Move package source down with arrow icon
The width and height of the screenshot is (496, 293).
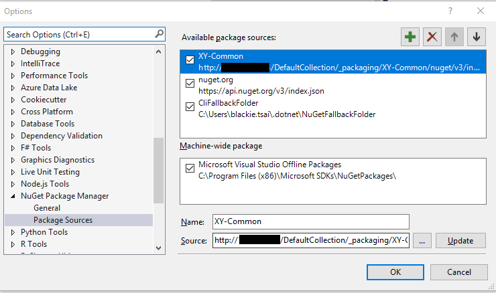point(476,37)
